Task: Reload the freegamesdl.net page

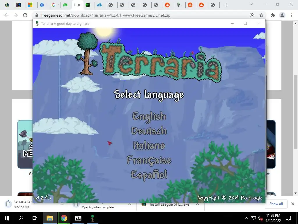Action: (x=25, y=15)
